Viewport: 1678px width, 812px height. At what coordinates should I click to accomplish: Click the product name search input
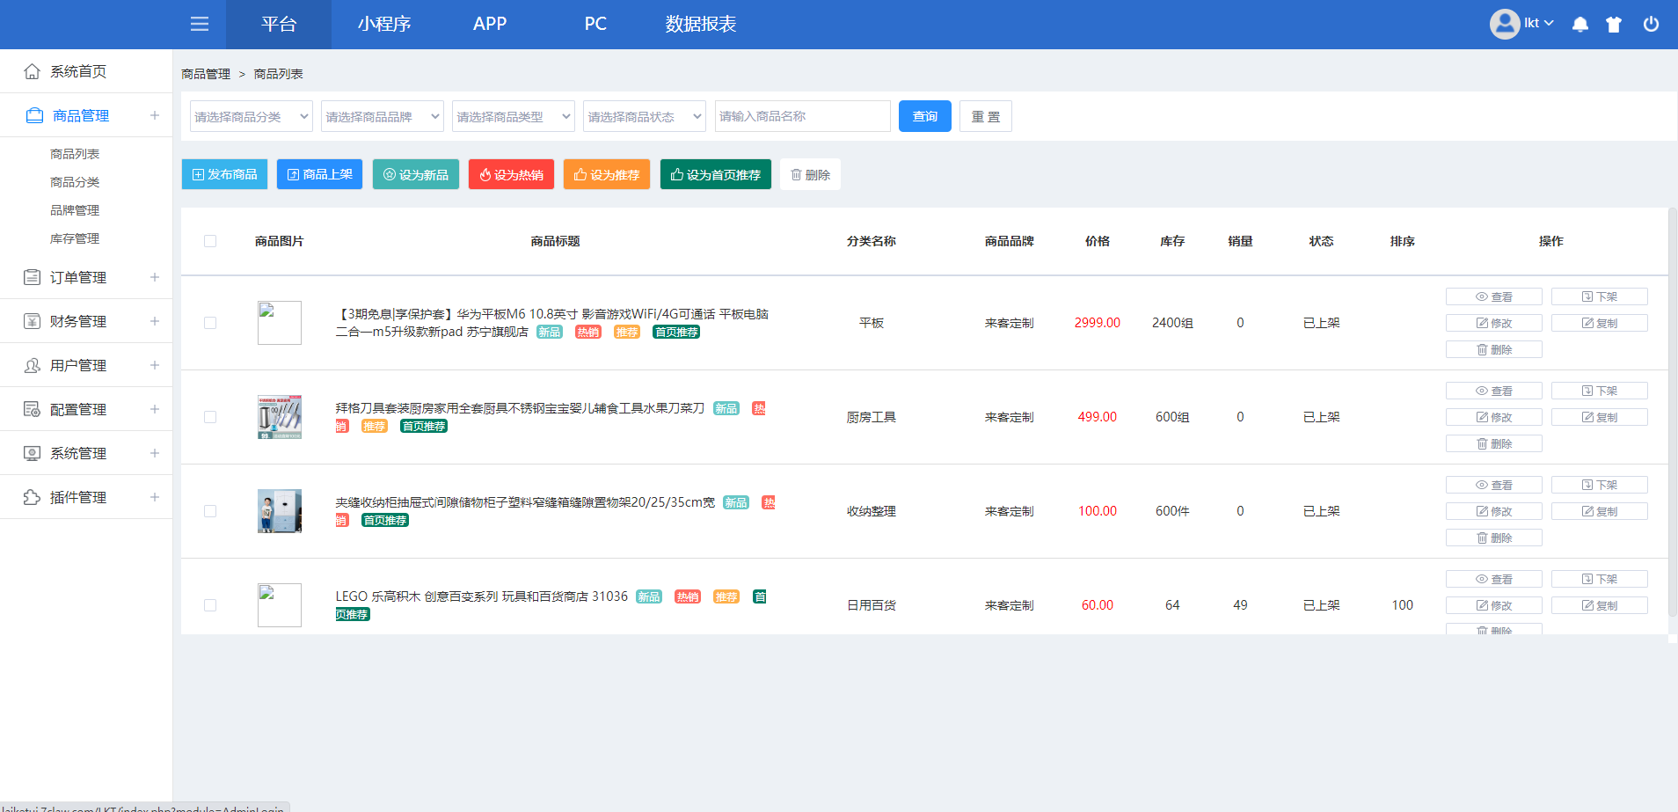pos(802,116)
